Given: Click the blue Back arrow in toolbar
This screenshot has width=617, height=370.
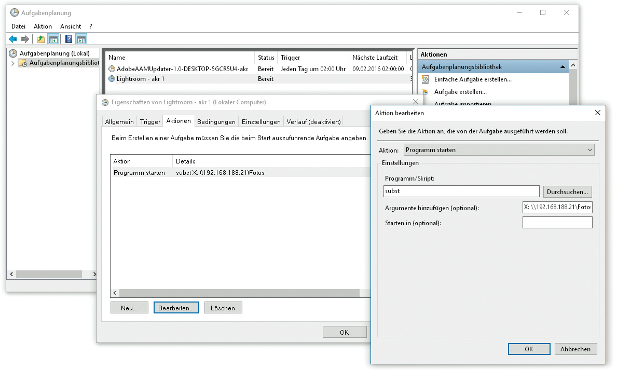Looking at the screenshot, I should (13, 39).
